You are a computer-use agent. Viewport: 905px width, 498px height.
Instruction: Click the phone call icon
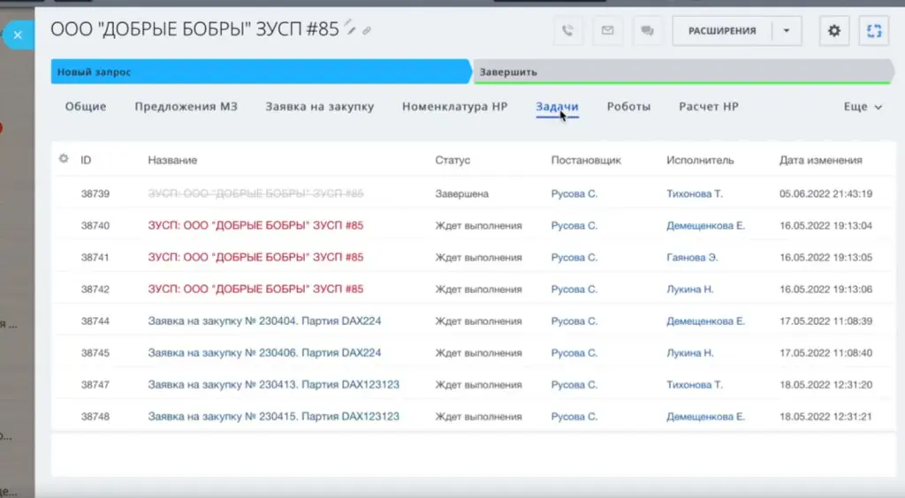568,31
